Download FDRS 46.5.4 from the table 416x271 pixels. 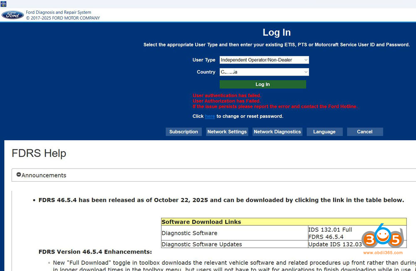point(326,237)
